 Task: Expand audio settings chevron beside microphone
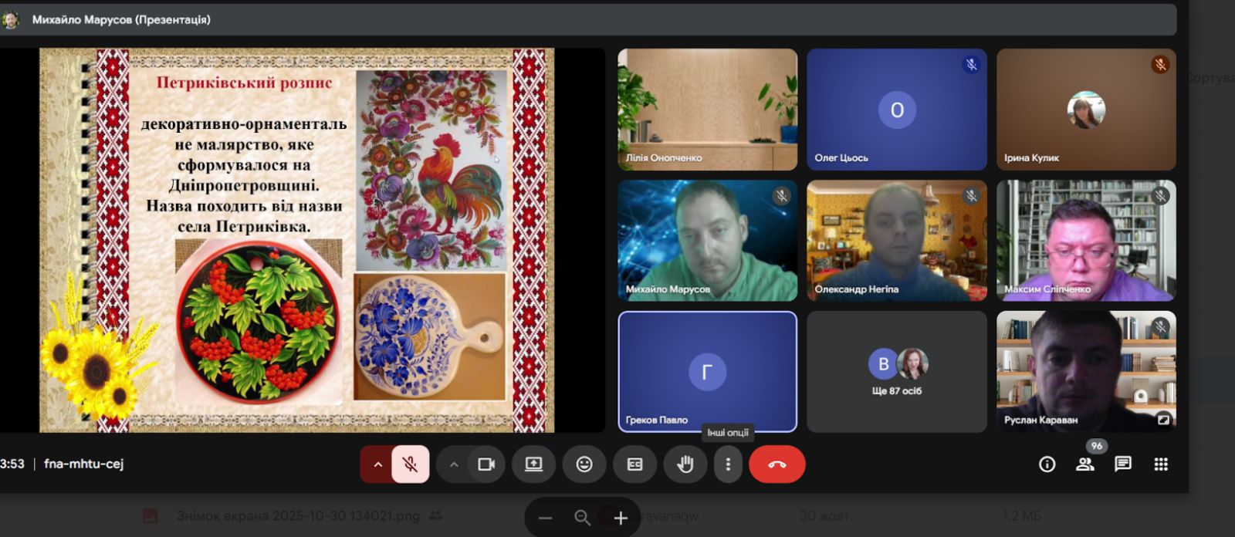(x=377, y=464)
